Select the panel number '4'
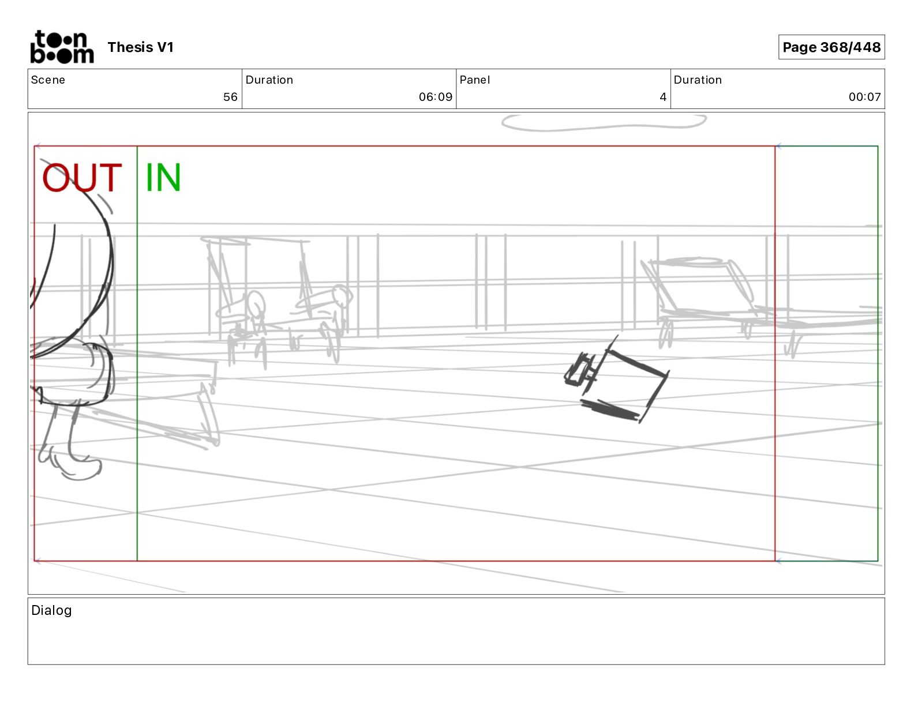The width and height of the screenshot is (914, 706). pos(663,97)
